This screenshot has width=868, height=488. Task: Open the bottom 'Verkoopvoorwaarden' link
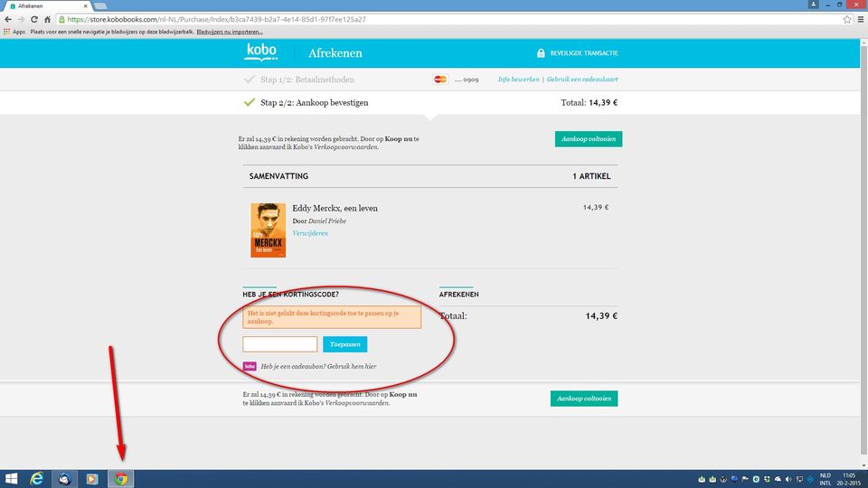pos(357,403)
